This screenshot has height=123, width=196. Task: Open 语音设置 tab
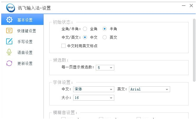pyautogui.click(x=22, y=53)
